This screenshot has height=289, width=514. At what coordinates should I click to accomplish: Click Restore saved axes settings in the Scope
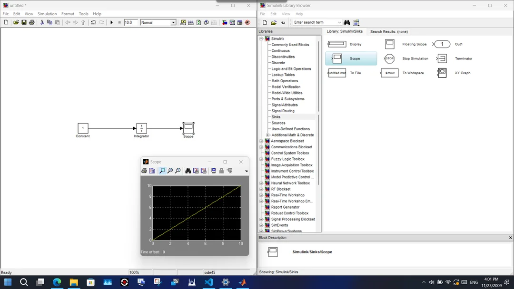[204, 171]
